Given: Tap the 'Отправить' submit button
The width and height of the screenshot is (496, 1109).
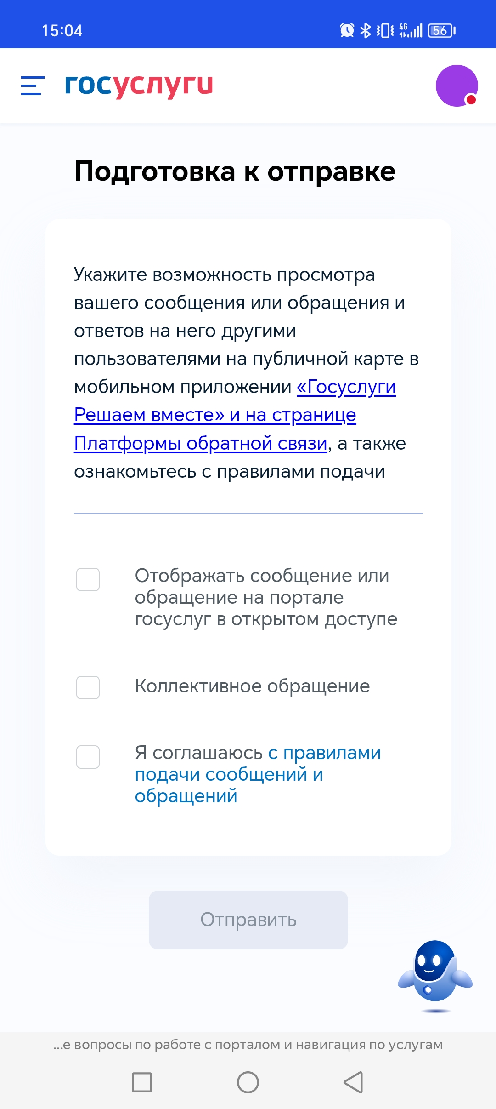Looking at the screenshot, I should coord(248,920).
